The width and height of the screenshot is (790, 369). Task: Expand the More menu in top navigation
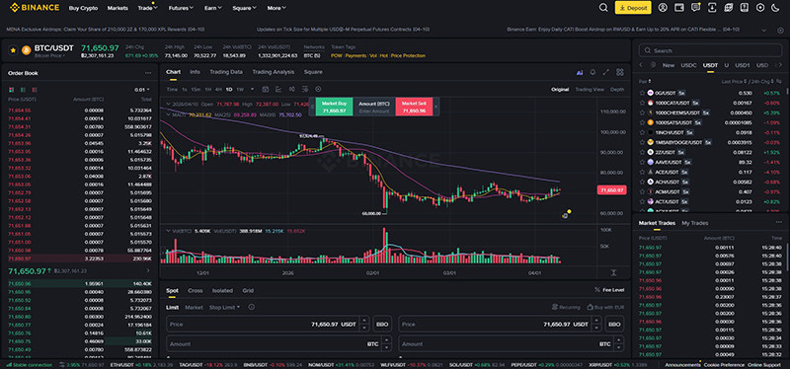pyautogui.click(x=276, y=8)
